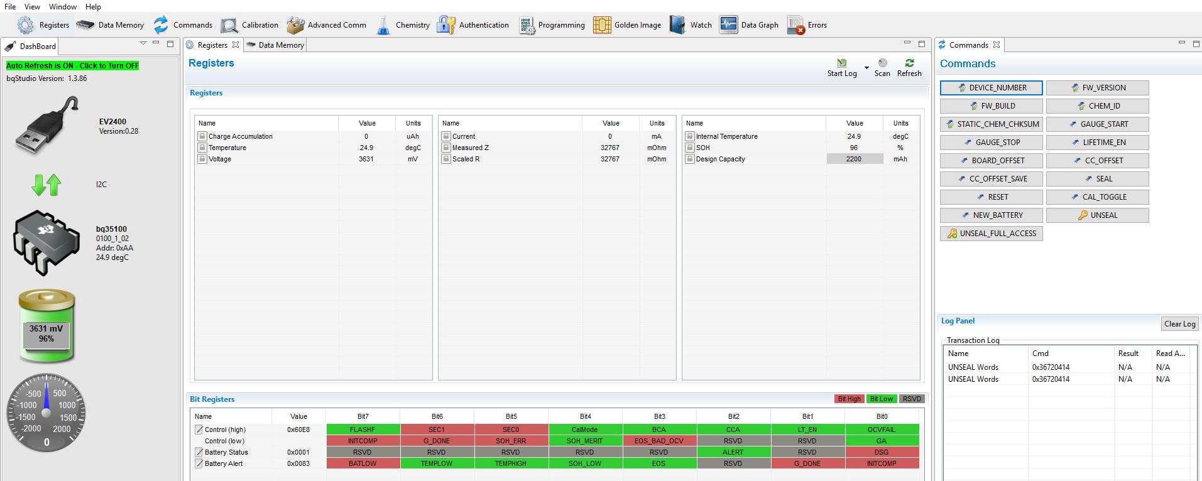
Task: Click the BATLOW bit cell
Action: [x=363, y=463]
